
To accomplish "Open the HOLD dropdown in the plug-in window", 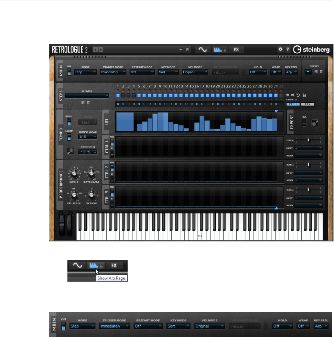I will click(x=258, y=72).
